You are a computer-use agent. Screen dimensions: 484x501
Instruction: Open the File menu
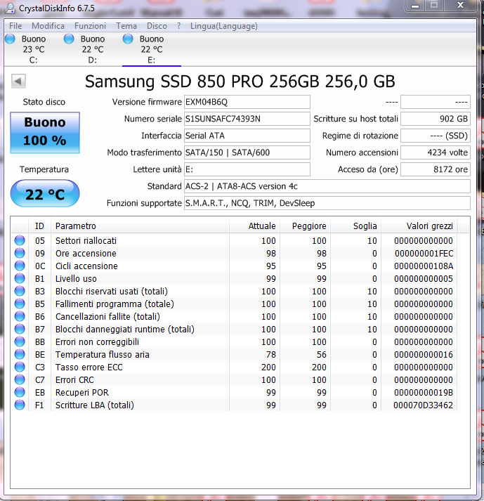15,26
